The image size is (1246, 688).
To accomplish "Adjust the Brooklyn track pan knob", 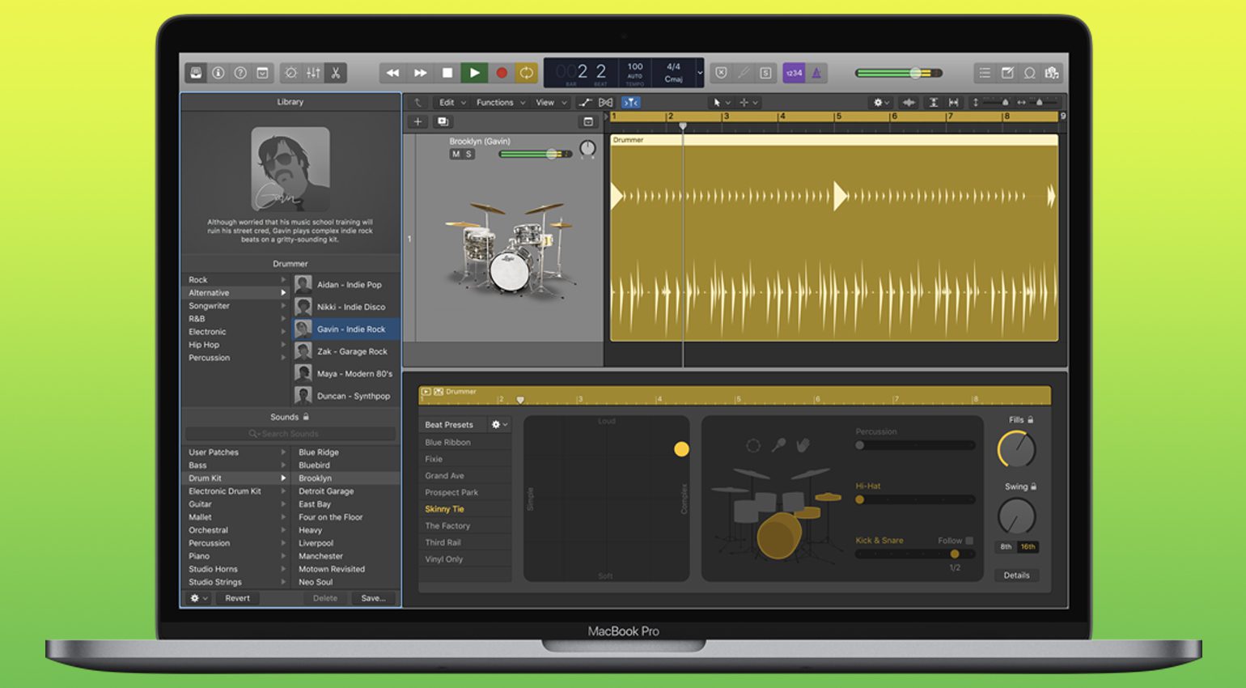I will 588,148.
